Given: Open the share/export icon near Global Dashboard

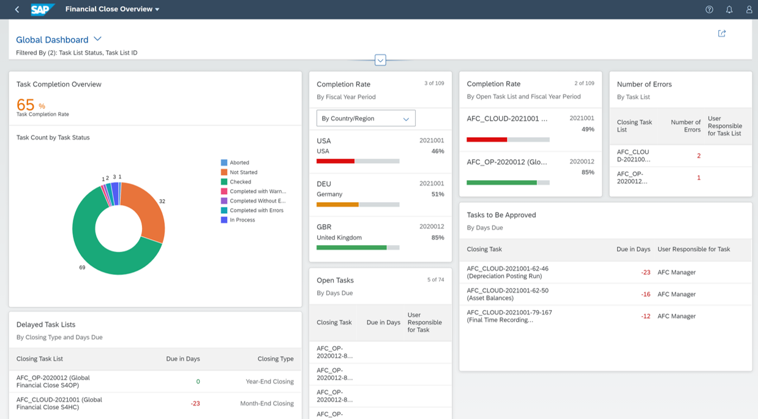Looking at the screenshot, I should [x=722, y=33].
